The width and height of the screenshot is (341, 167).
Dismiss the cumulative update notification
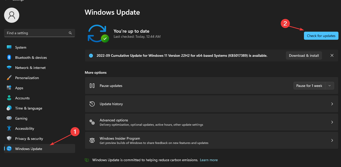[332, 55]
